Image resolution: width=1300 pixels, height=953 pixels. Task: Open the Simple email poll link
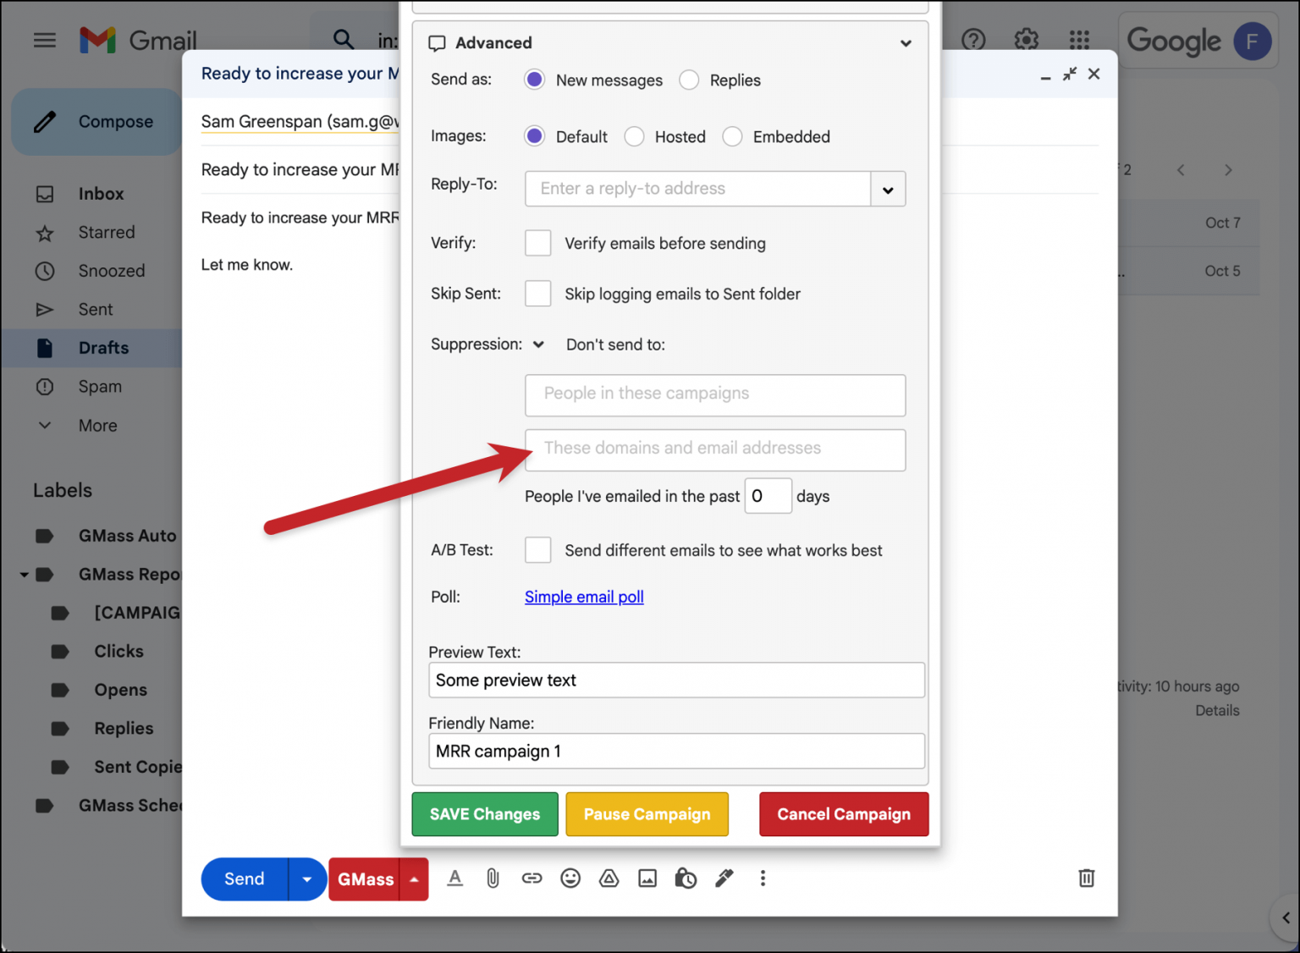pyautogui.click(x=583, y=597)
